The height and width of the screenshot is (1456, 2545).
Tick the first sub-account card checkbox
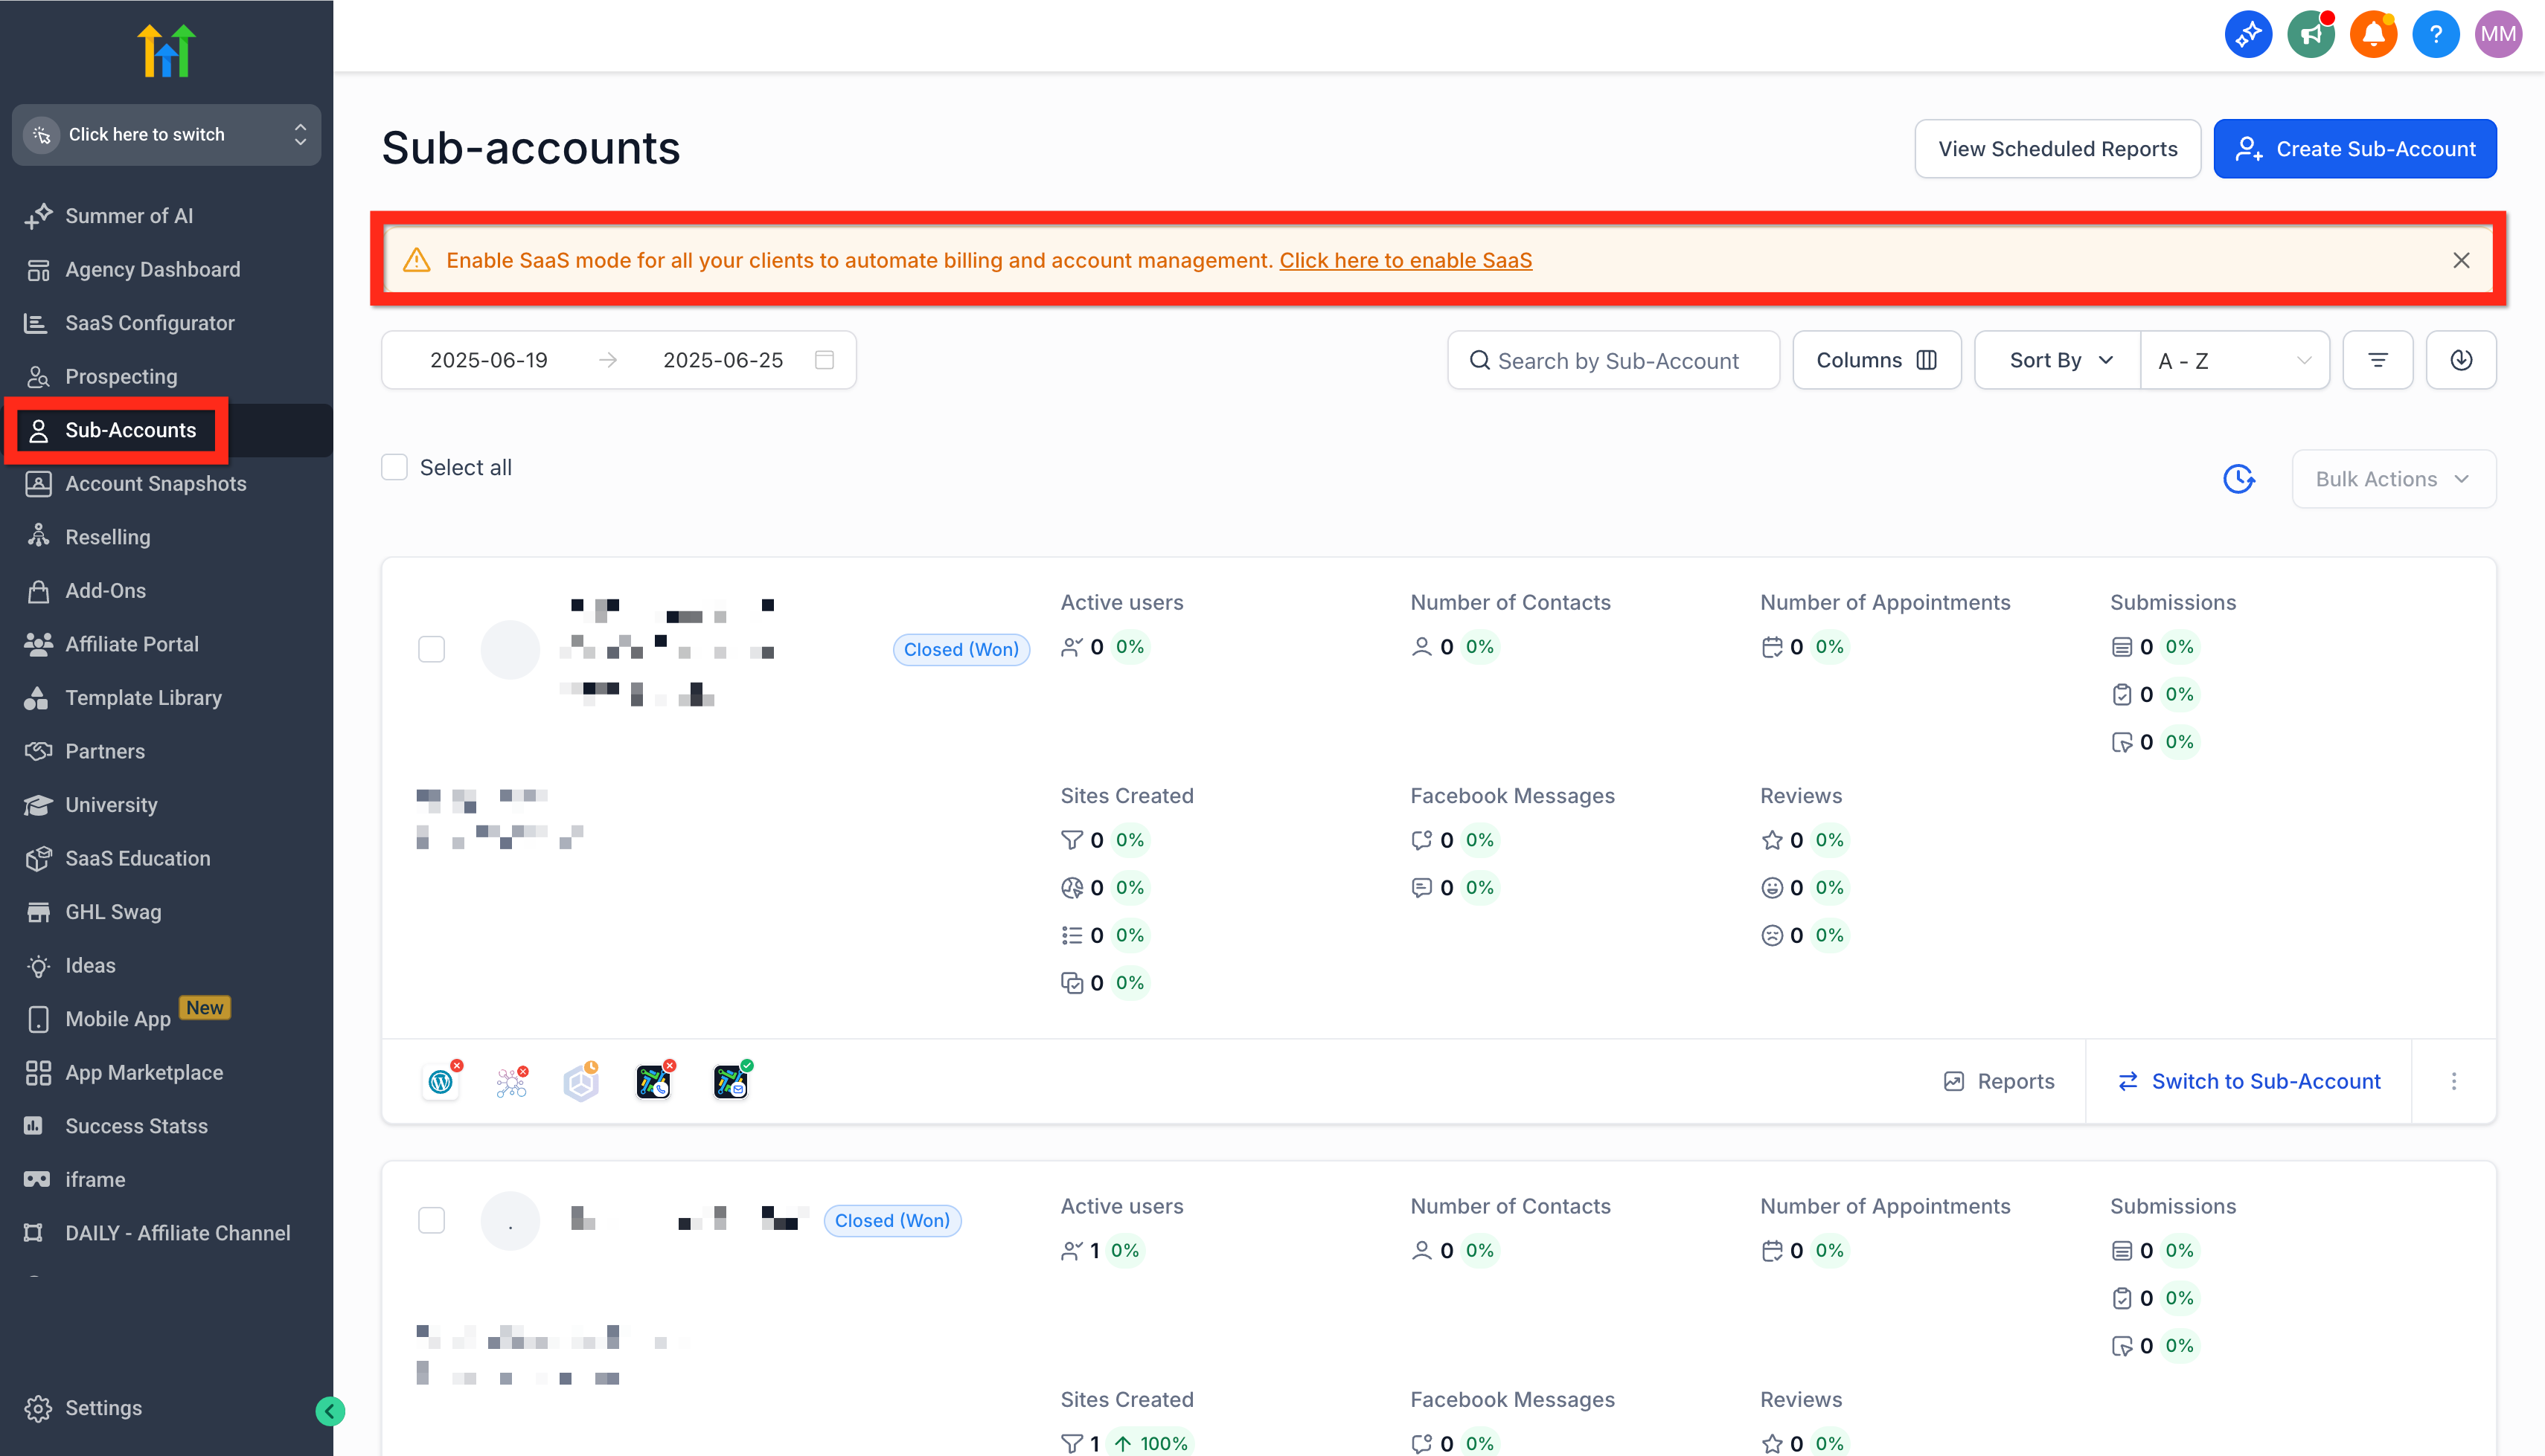click(x=431, y=649)
